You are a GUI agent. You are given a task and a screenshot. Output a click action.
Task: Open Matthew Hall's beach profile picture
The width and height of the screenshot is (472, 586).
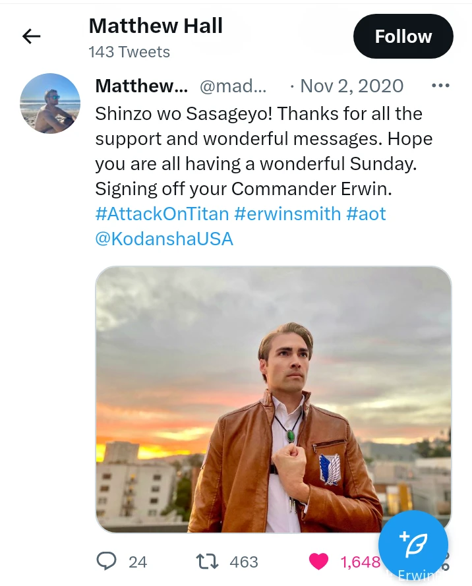coord(50,103)
